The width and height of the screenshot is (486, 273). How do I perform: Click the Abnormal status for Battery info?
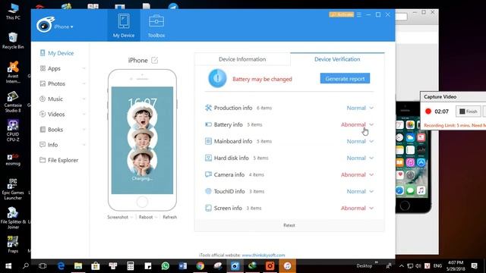tap(353, 124)
